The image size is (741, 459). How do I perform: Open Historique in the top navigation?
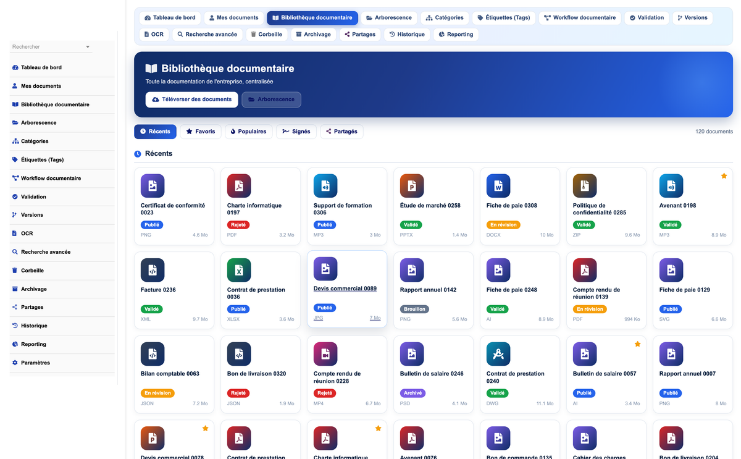click(x=407, y=35)
